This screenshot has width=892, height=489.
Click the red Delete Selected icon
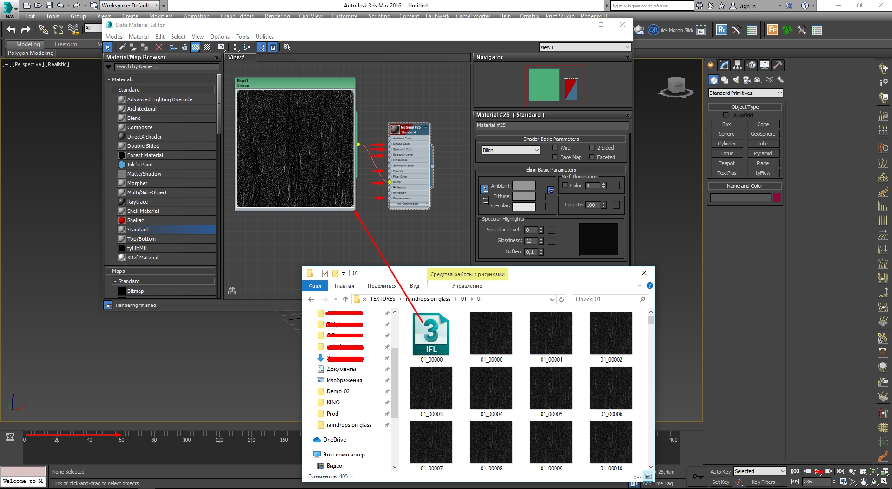[x=159, y=47]
